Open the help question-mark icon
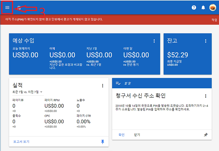This screenshot has height=151, width=219. [x=194, y=8]
